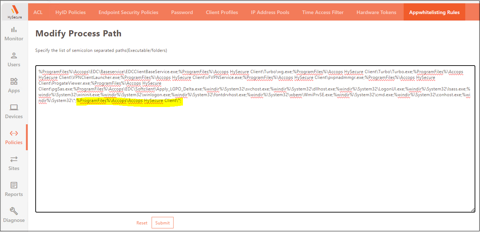The width and height of the screenshot is (480, 232).
Task: Select the Hardware Tokens tab
Action: coord(376,12)
